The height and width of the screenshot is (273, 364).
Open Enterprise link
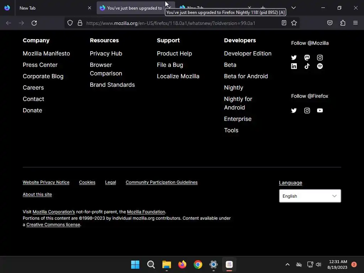pos(238,119)
